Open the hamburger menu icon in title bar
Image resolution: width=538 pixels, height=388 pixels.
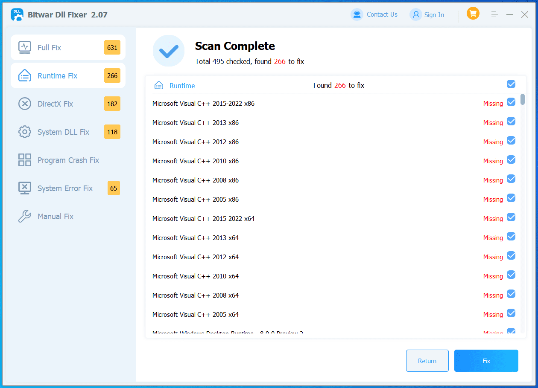point(495,14)
